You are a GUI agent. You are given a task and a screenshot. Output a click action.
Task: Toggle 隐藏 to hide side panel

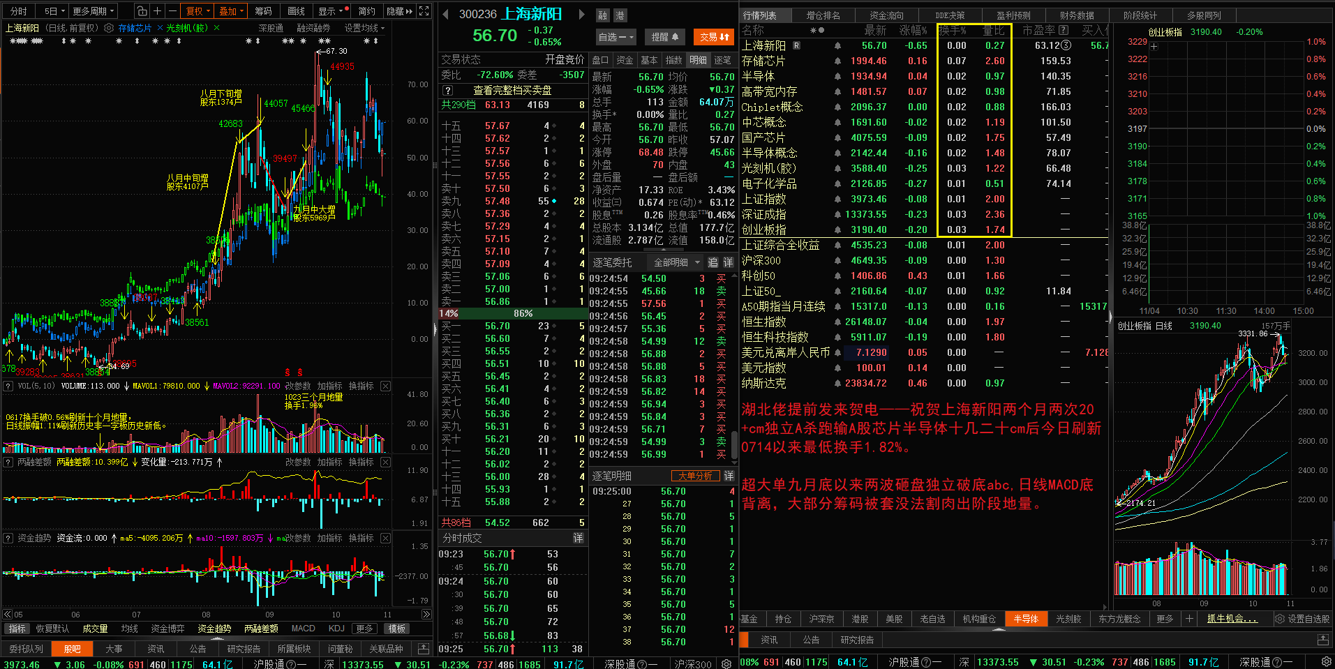pyautogui.click(x=399, y=11)
